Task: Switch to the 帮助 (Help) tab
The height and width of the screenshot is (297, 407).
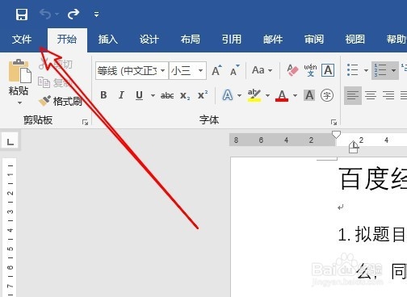Action: [x=397, y=40]
